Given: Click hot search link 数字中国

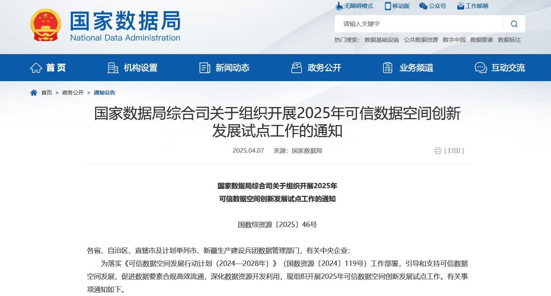Looking at the screenshot, I should pyautogui.click(x=454, y=40).
